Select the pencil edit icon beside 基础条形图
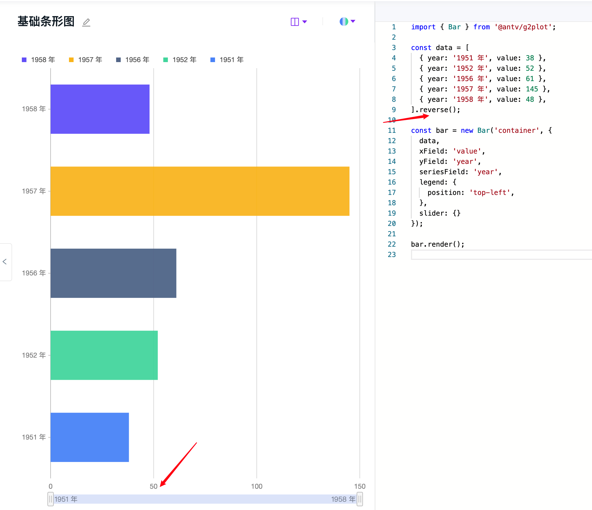The image size is (592, 510). [86, 22]
